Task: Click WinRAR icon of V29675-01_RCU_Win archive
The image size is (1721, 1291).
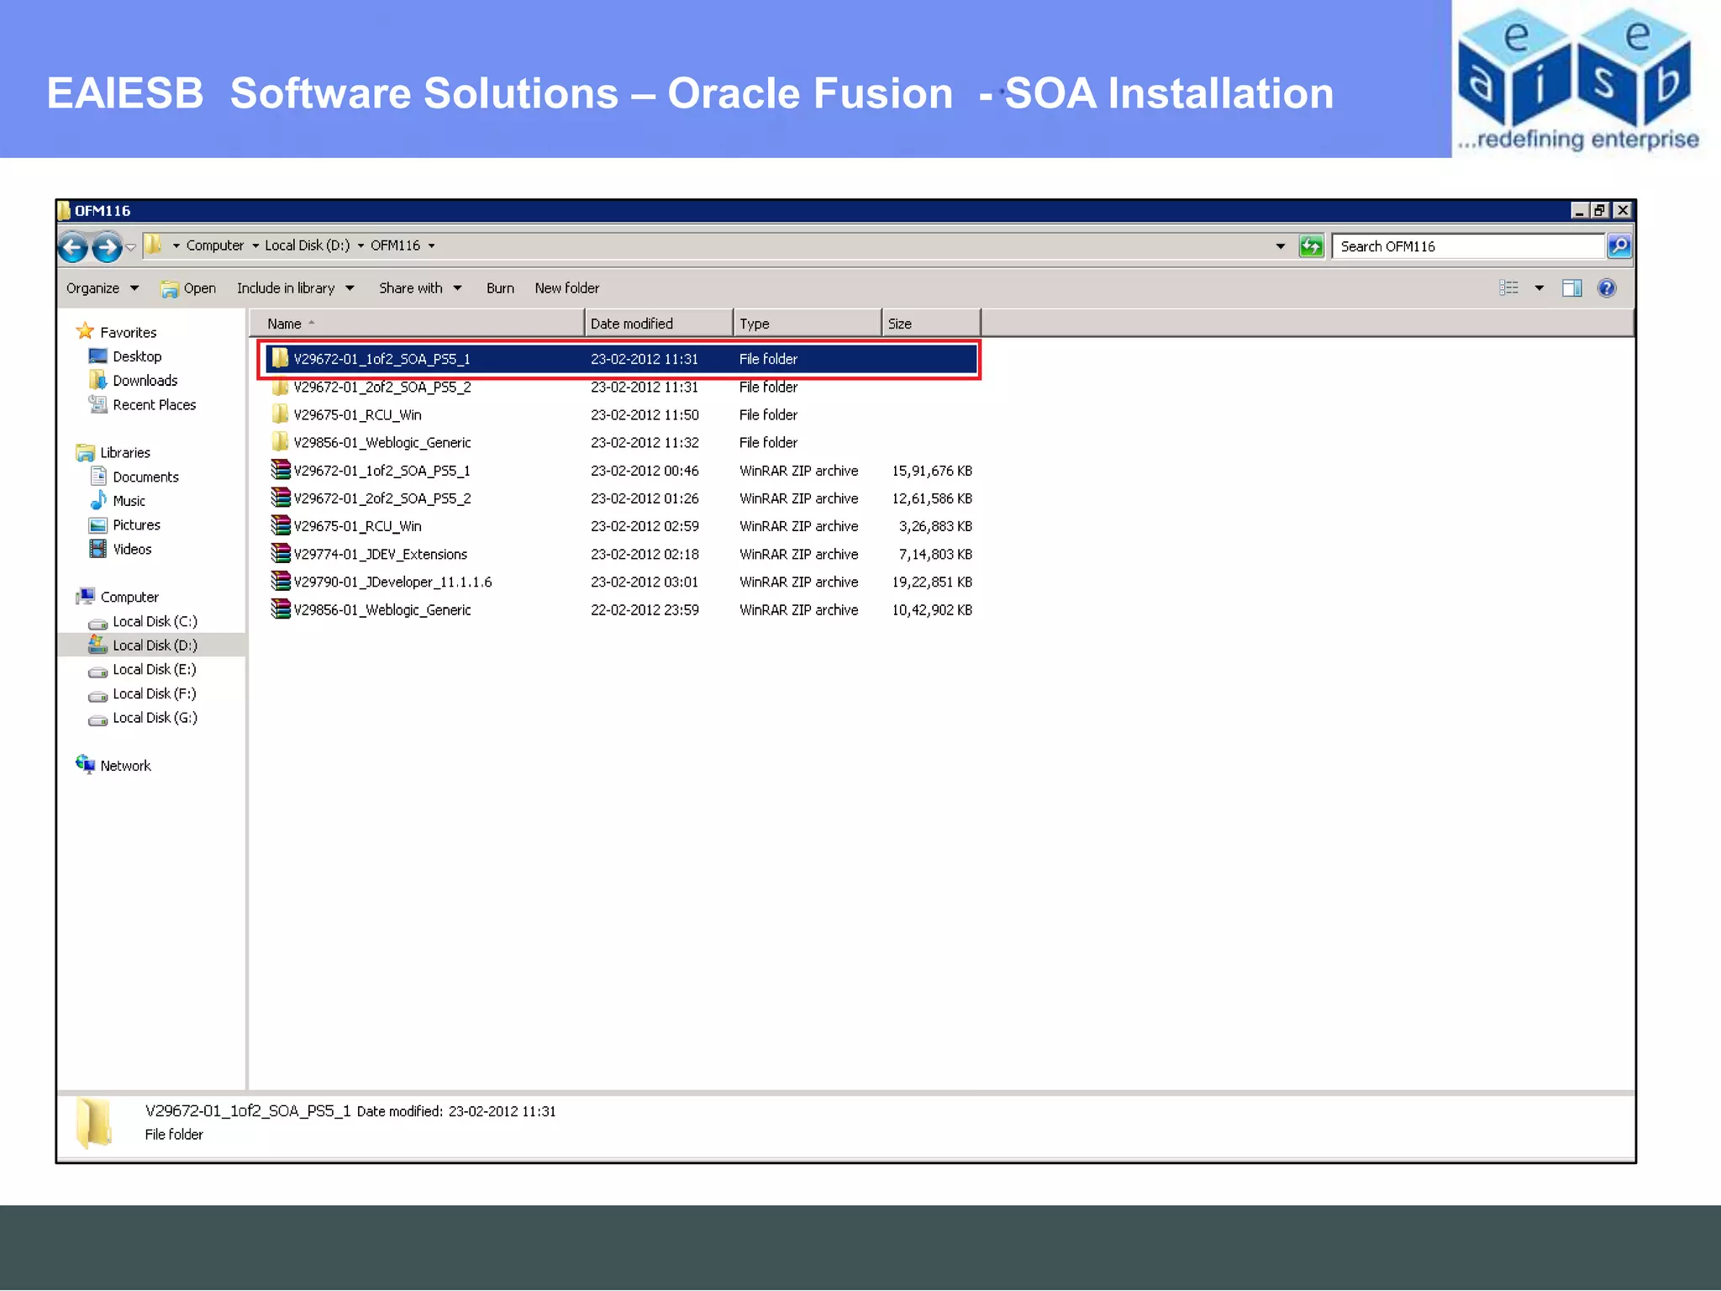Action: pos(280,526)
